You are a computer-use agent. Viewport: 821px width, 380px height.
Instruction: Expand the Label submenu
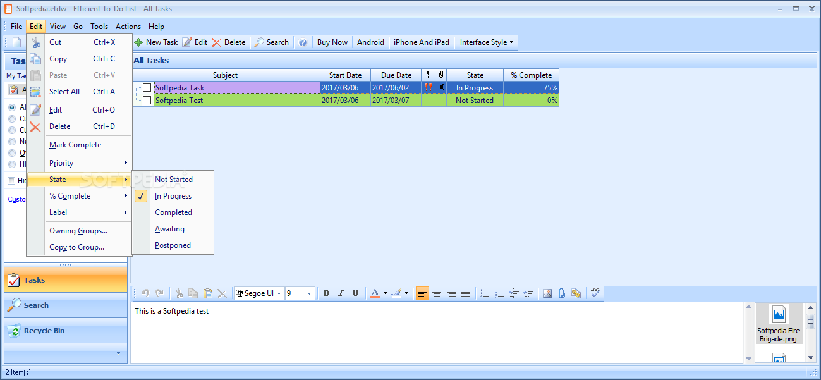pos(79,212)
